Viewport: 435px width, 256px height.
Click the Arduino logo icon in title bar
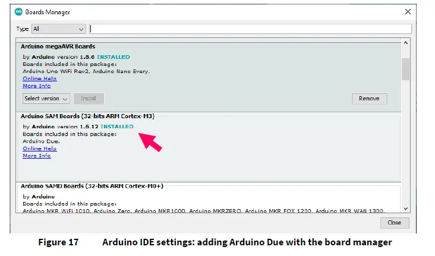tap(18, 12)
